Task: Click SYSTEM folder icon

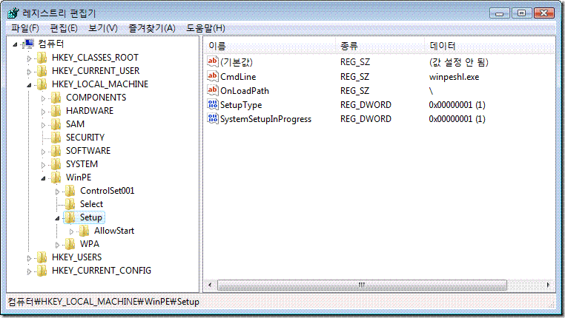Action: point(56,164)
